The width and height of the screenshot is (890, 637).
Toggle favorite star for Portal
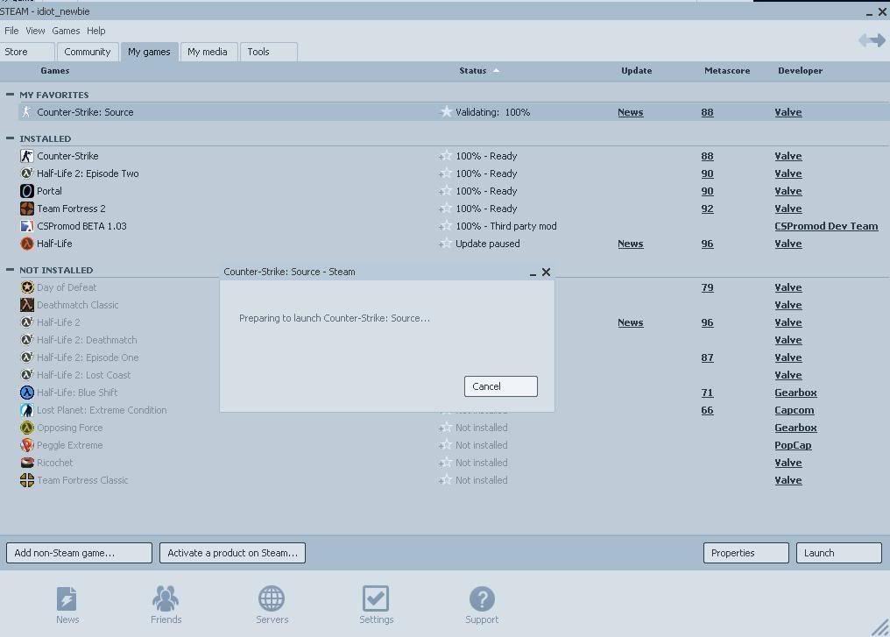(445, 191)
